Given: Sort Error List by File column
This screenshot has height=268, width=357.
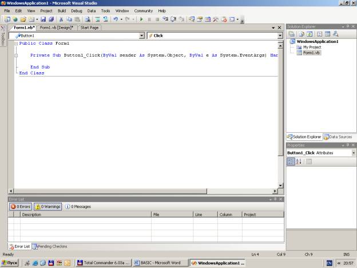Looking at the screenshot, I should (172, 214).
